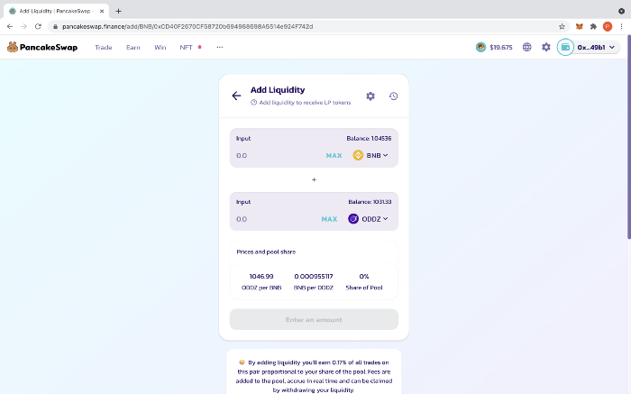Click the BNB Balance text

(x=369, y=139)
